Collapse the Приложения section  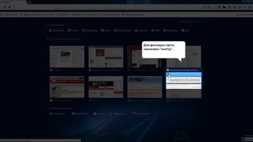(56, 25)
